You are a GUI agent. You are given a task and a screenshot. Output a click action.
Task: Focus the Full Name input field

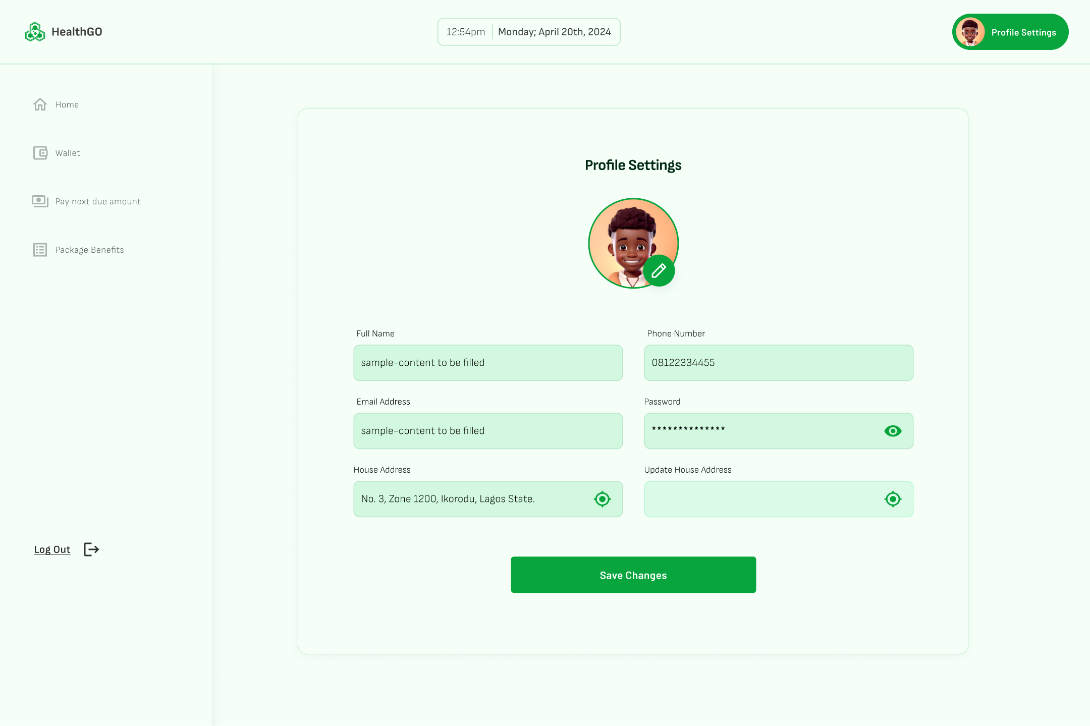coord(487,363)
